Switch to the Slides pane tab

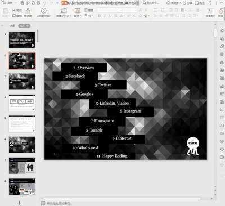24,26
